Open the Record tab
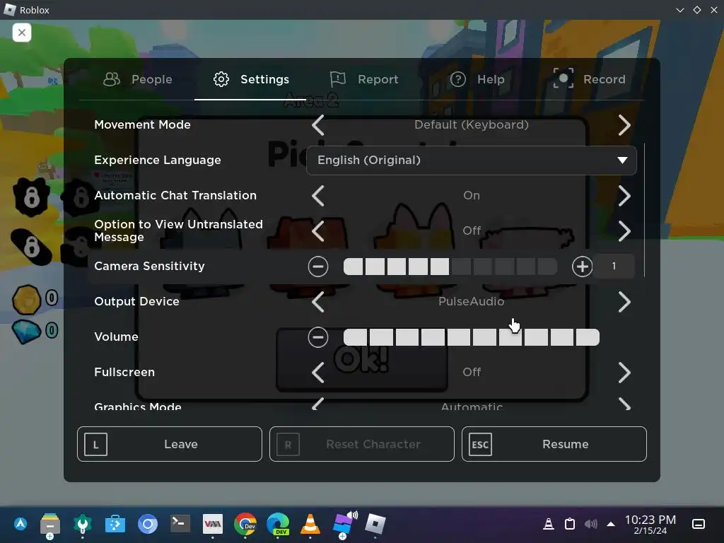 click(x=589, y=79)
